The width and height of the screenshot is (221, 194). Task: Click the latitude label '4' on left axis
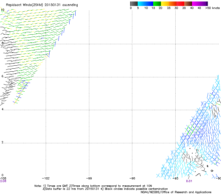pos(2,109)
